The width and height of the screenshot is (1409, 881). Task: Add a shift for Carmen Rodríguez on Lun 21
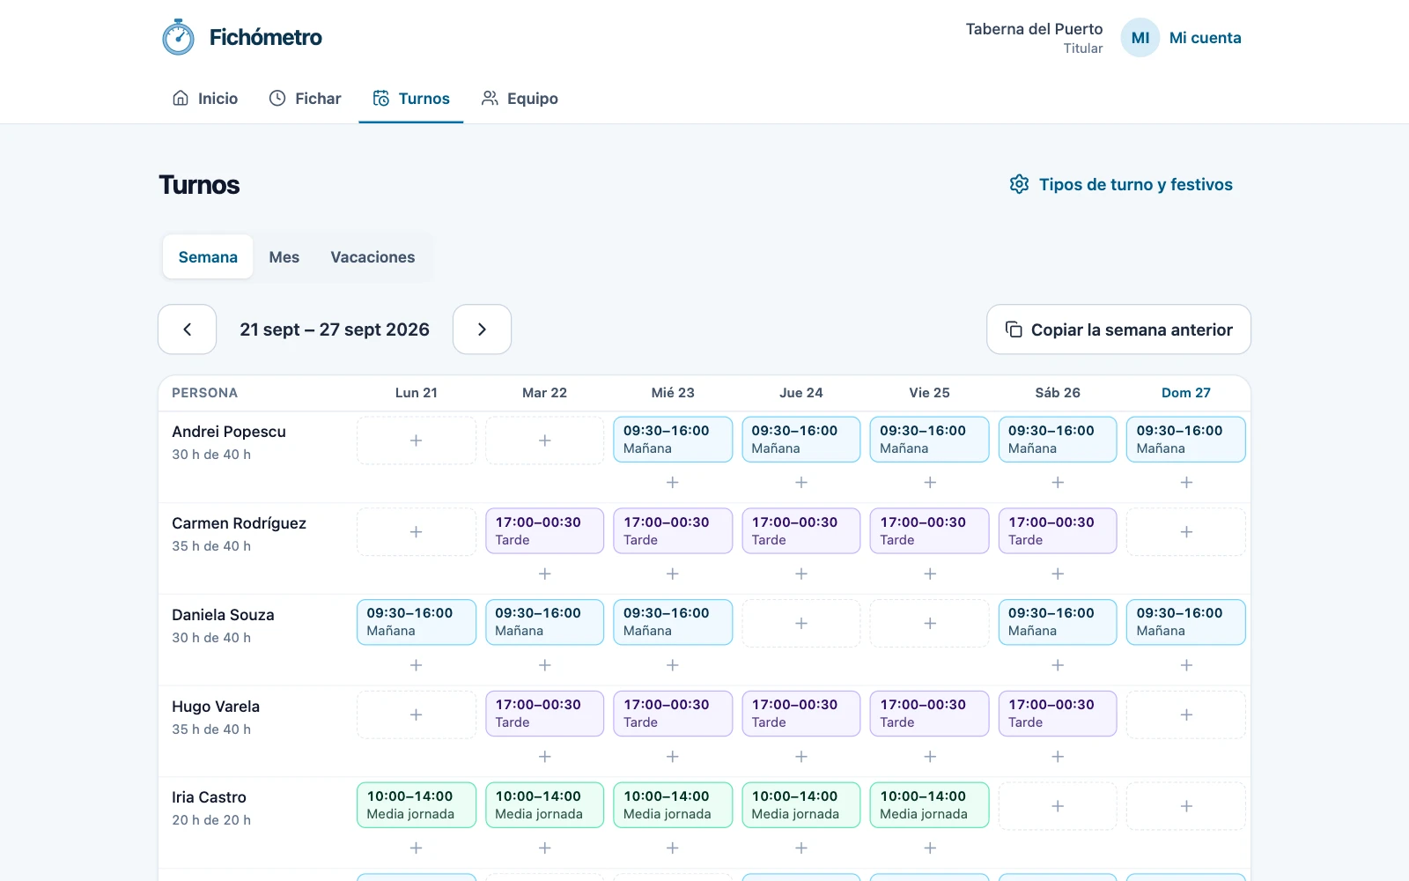point(417,532)
